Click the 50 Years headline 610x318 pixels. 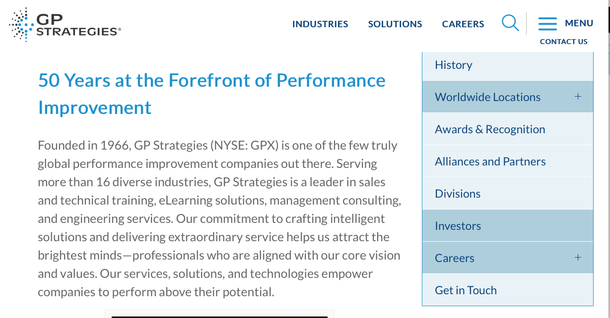tap(212, 94)
